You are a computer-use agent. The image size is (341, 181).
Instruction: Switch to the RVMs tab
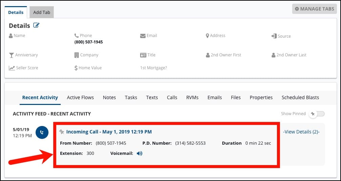tap(192, 97)
